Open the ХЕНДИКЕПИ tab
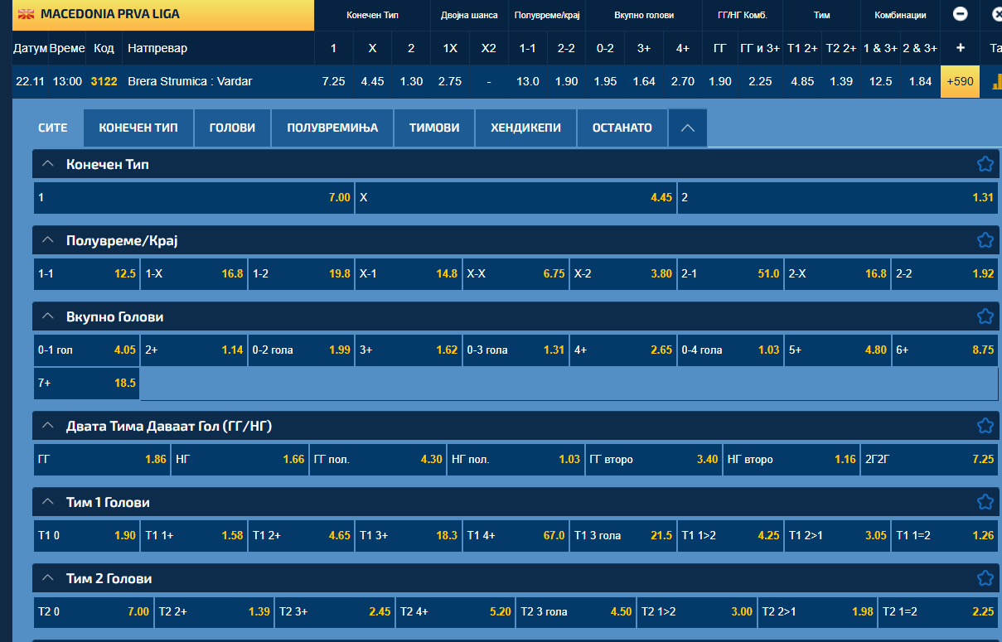The width and height of the screenshot is (1002, 642). click(x=525, y=128)
